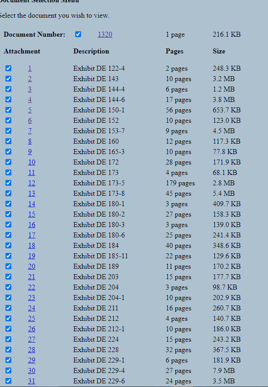
Task: Deselect the checkbox beside Exhibit DE 153-7
Action: pos(9,131)
